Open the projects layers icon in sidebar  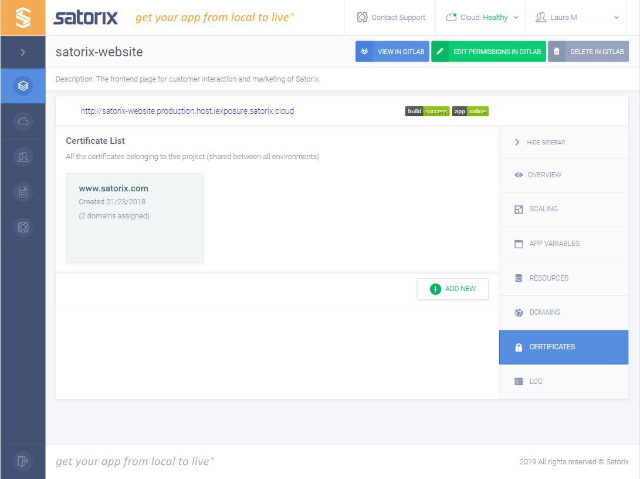click(23, 86)
